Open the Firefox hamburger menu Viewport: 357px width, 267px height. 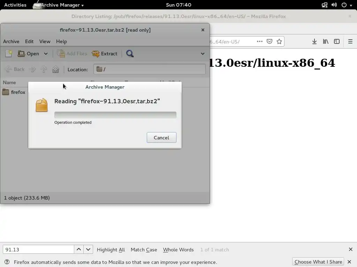[x=350, y=41]
